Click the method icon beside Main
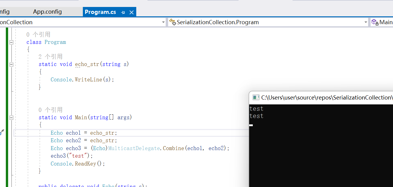Image resolution: width=393 pixels, height=187 pixels. (x=375, y=22)
